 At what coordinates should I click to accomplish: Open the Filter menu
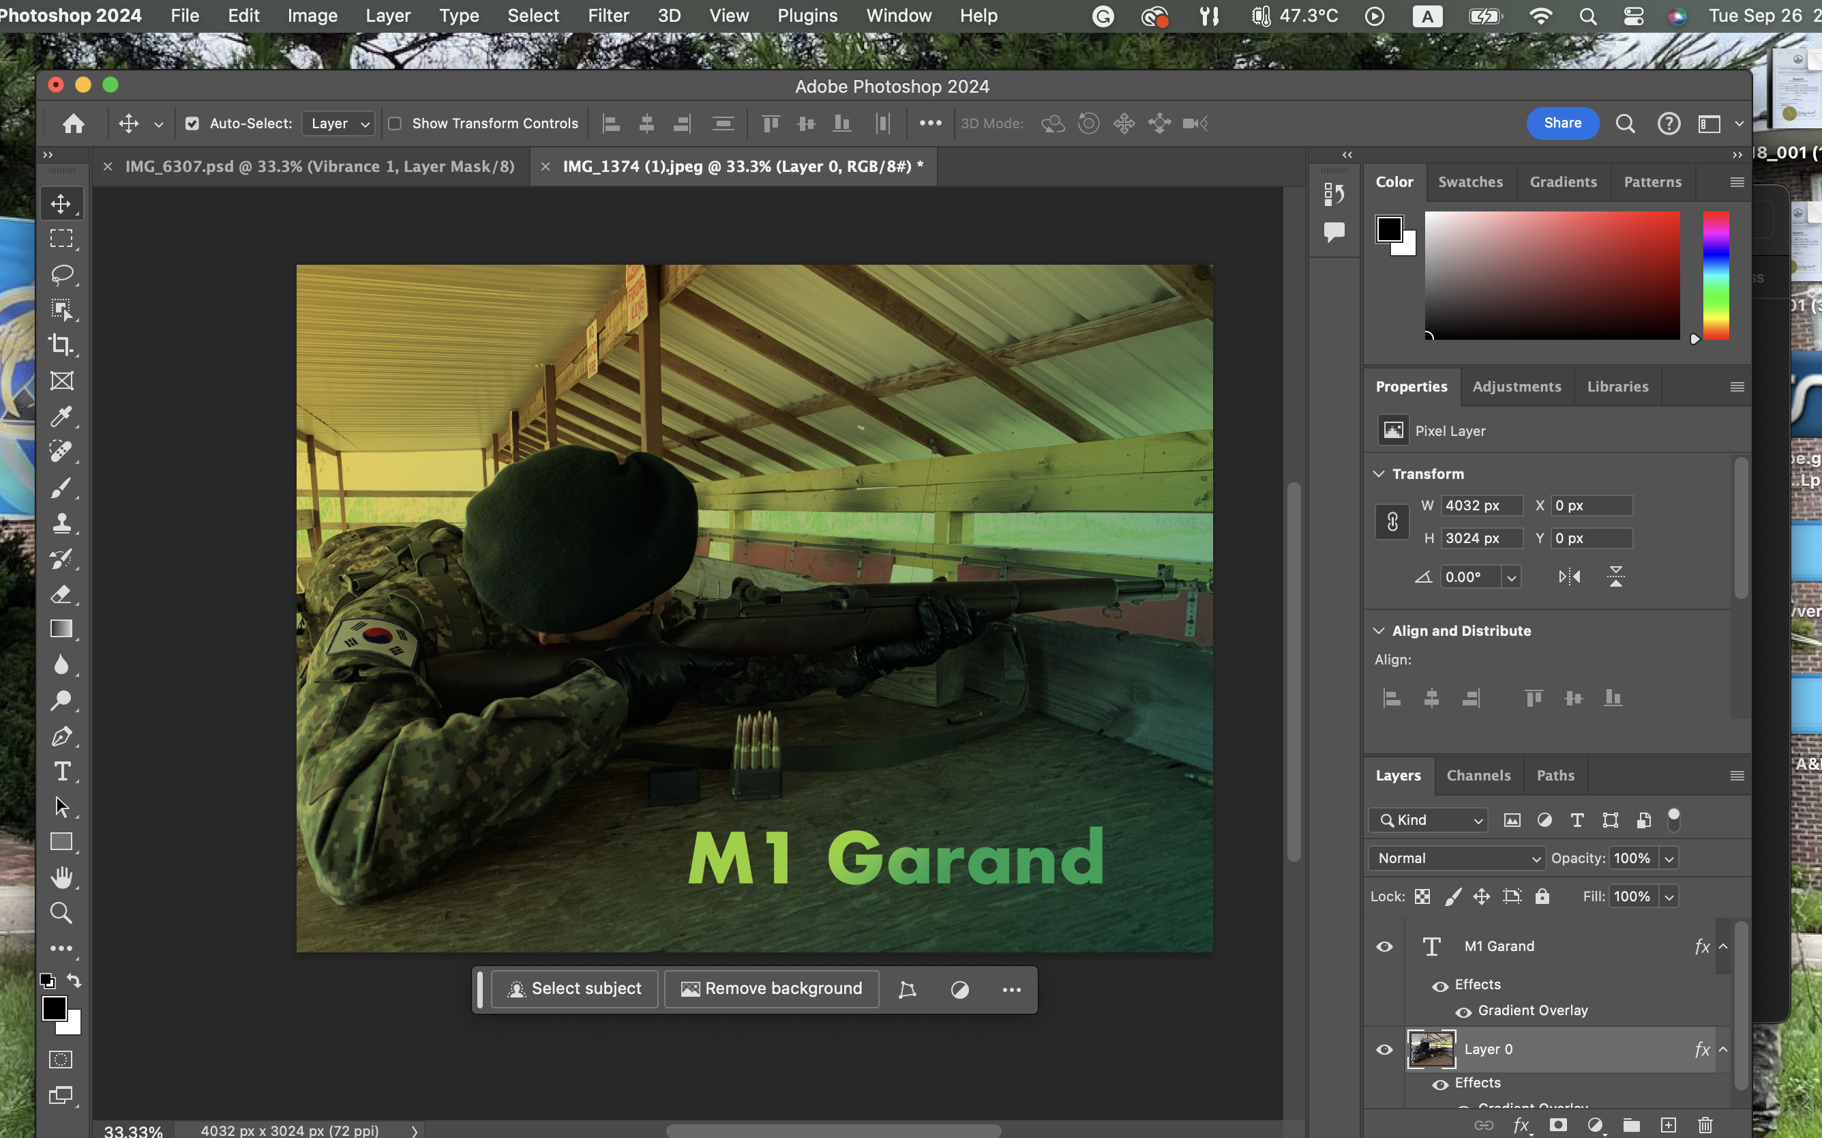click(608, 16)
